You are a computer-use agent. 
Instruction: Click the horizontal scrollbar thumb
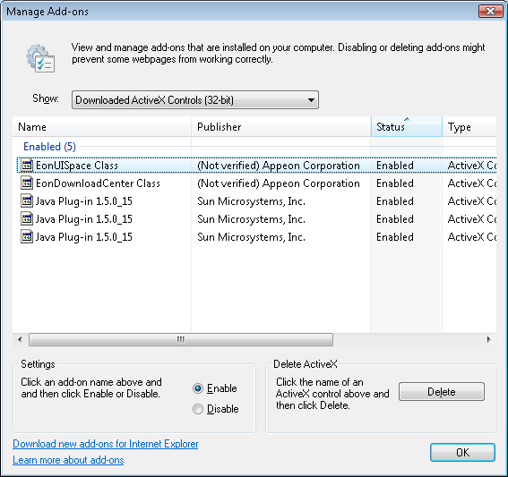[x=181, y=339]
